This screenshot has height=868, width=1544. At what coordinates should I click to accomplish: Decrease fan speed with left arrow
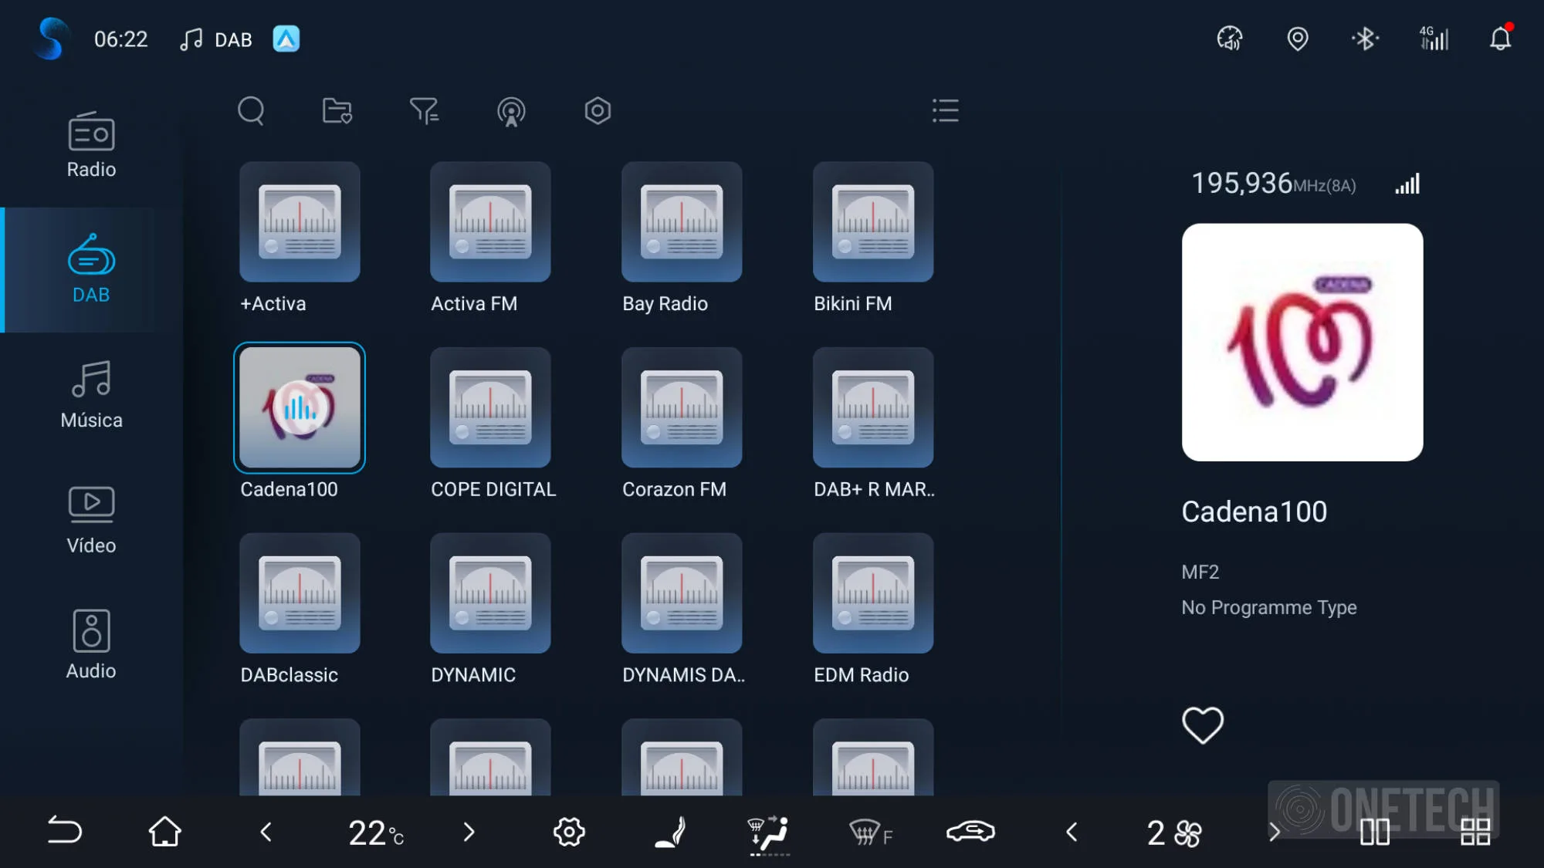click(1072, 833)
